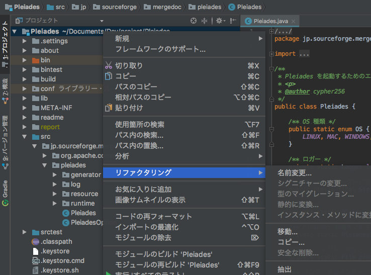Click the Pleiades class breadcrumb item

pyautogui.click(x=245, y=7)
